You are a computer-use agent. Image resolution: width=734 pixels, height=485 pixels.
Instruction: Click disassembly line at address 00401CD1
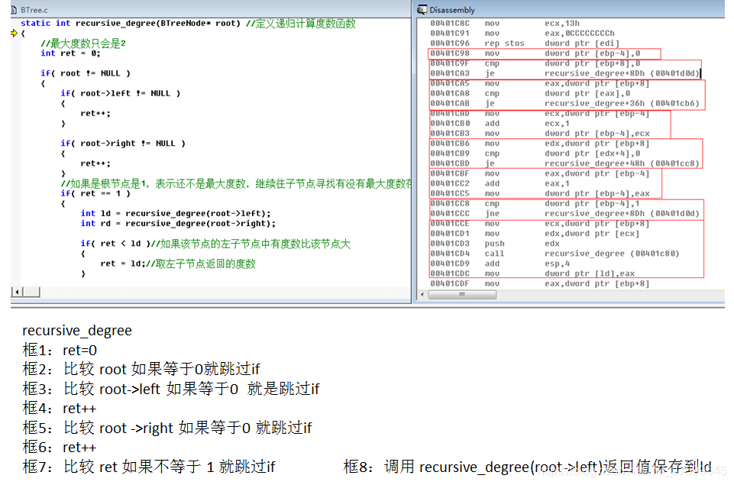coord(535,234)
